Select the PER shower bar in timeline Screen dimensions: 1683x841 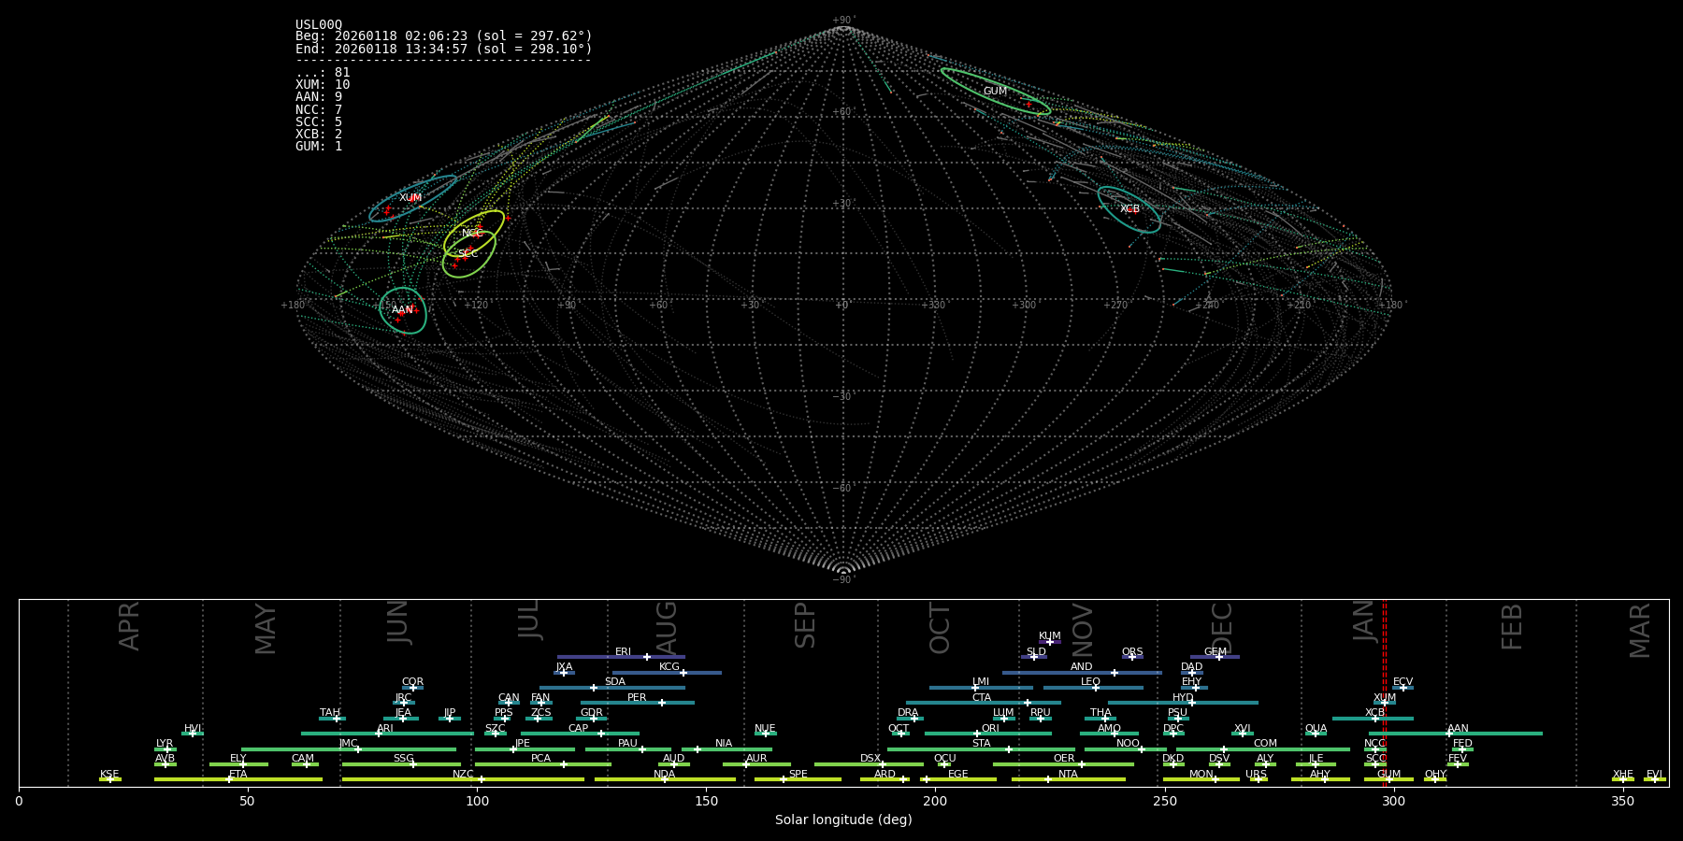point(637,703)
